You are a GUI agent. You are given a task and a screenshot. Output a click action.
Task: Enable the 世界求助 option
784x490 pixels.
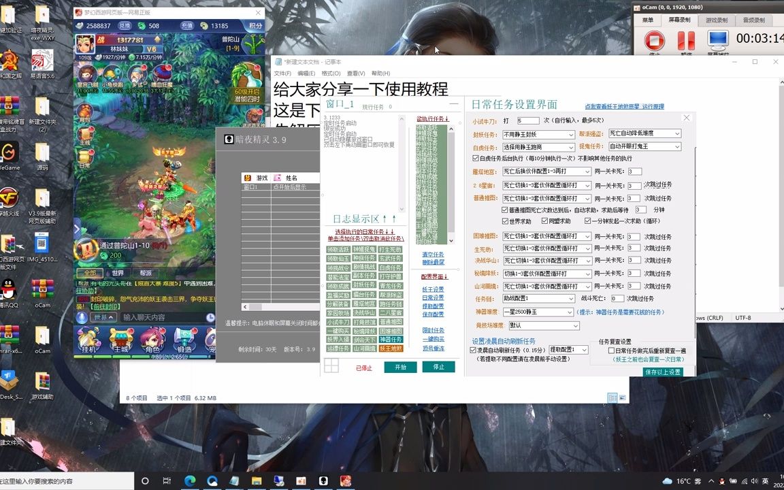tap(504, 221)
